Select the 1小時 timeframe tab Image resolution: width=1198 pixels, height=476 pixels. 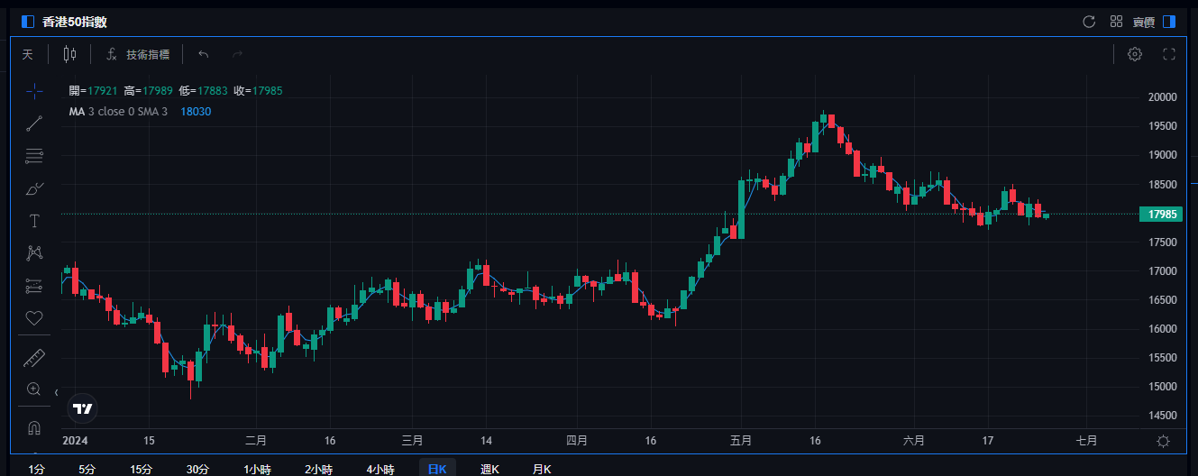(x=258, y=469)
